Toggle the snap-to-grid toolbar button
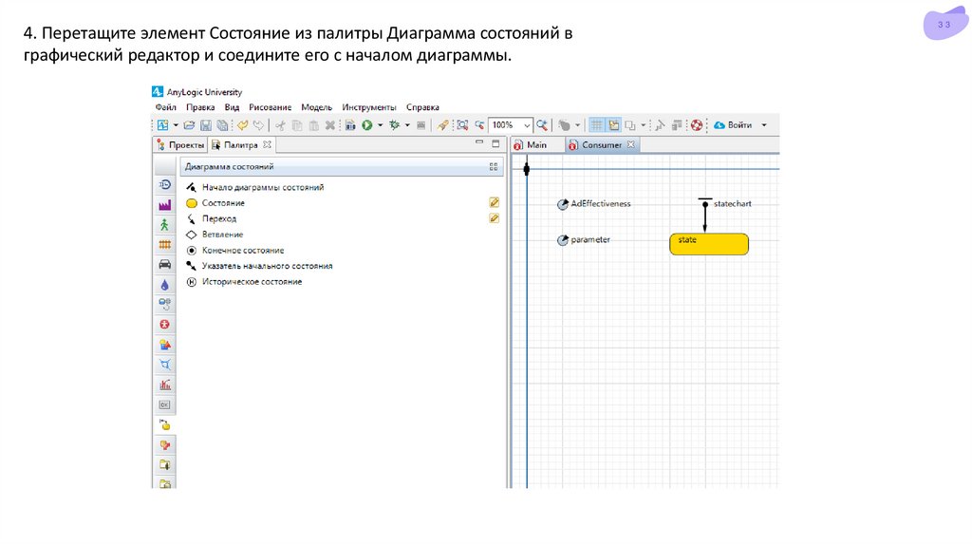This screenshot has width=972, height=545. [x=614, y=125]
